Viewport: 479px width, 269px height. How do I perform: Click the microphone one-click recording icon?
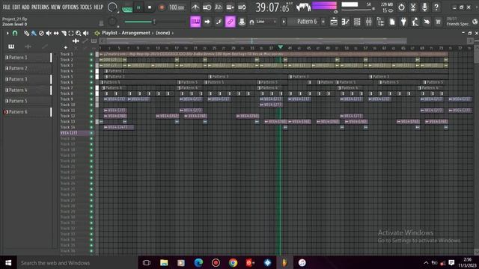pos(424,7)
